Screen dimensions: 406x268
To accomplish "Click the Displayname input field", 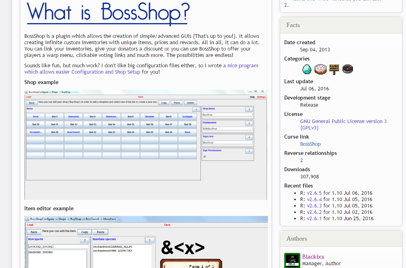I will [x=227, y=129].
